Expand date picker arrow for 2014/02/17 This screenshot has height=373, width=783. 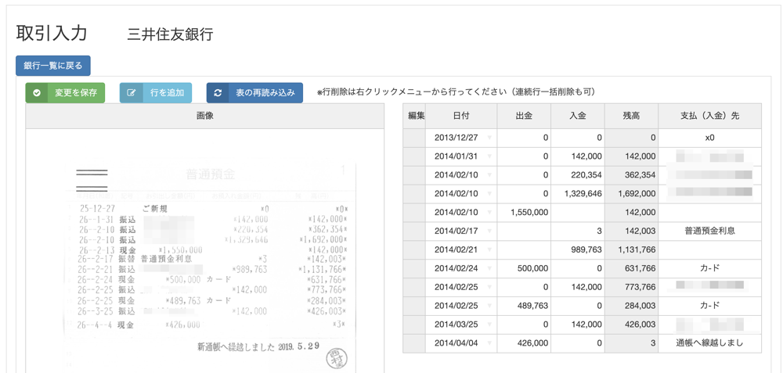489,231
